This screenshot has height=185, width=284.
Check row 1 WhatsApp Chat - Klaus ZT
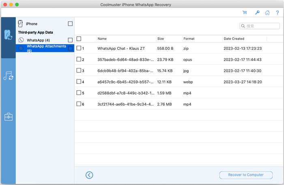click(79, 48)
